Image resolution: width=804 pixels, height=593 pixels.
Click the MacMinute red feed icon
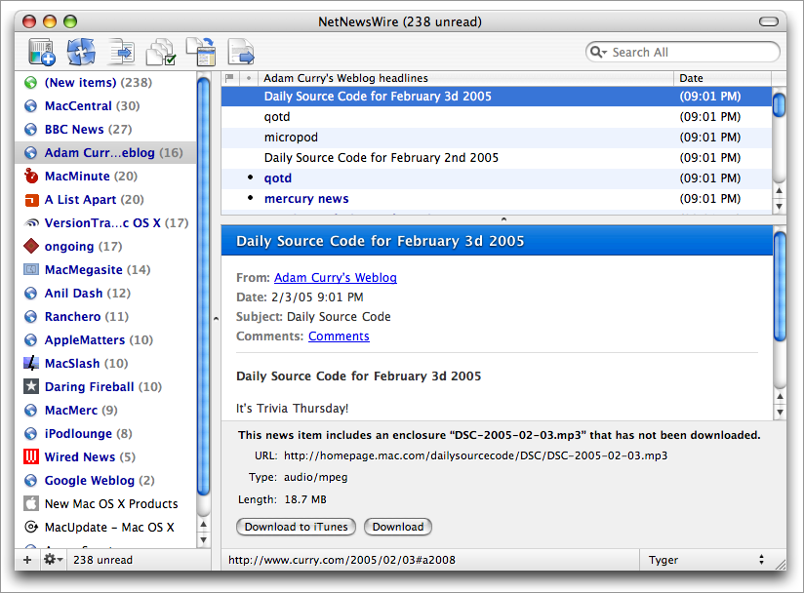coord(31,176)
